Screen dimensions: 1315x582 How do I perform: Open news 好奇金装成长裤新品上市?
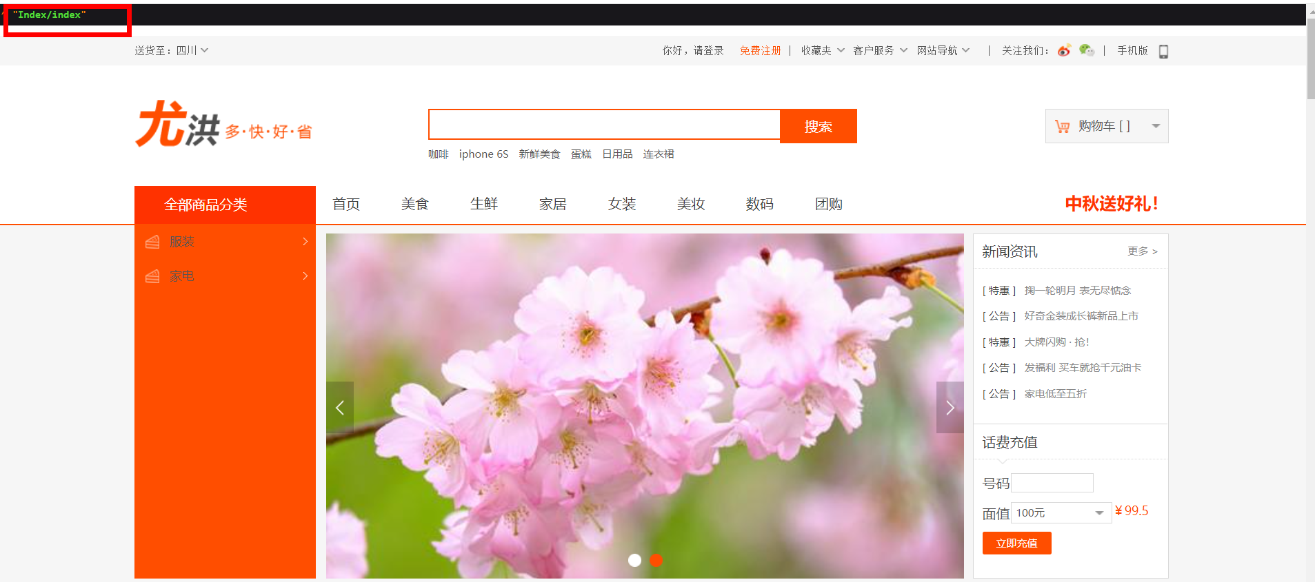pos(1081,316)
